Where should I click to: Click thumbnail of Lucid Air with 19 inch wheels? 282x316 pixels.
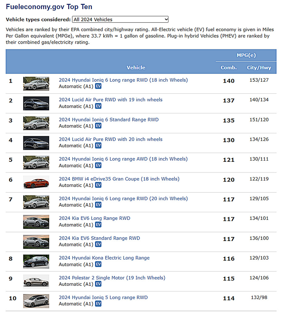pyautogui.click(x=36, y=103)
